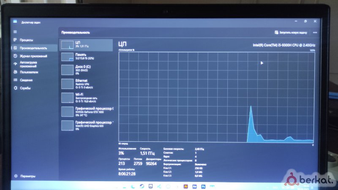338x190 pixels.
Task: Click the 2759 threads count
Action: 138,164
